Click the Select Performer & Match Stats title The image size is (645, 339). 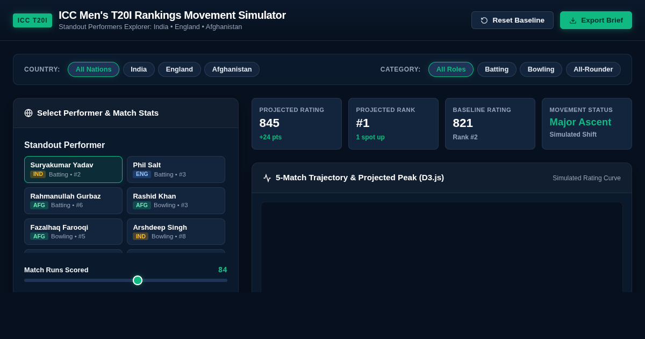[98, 113]
